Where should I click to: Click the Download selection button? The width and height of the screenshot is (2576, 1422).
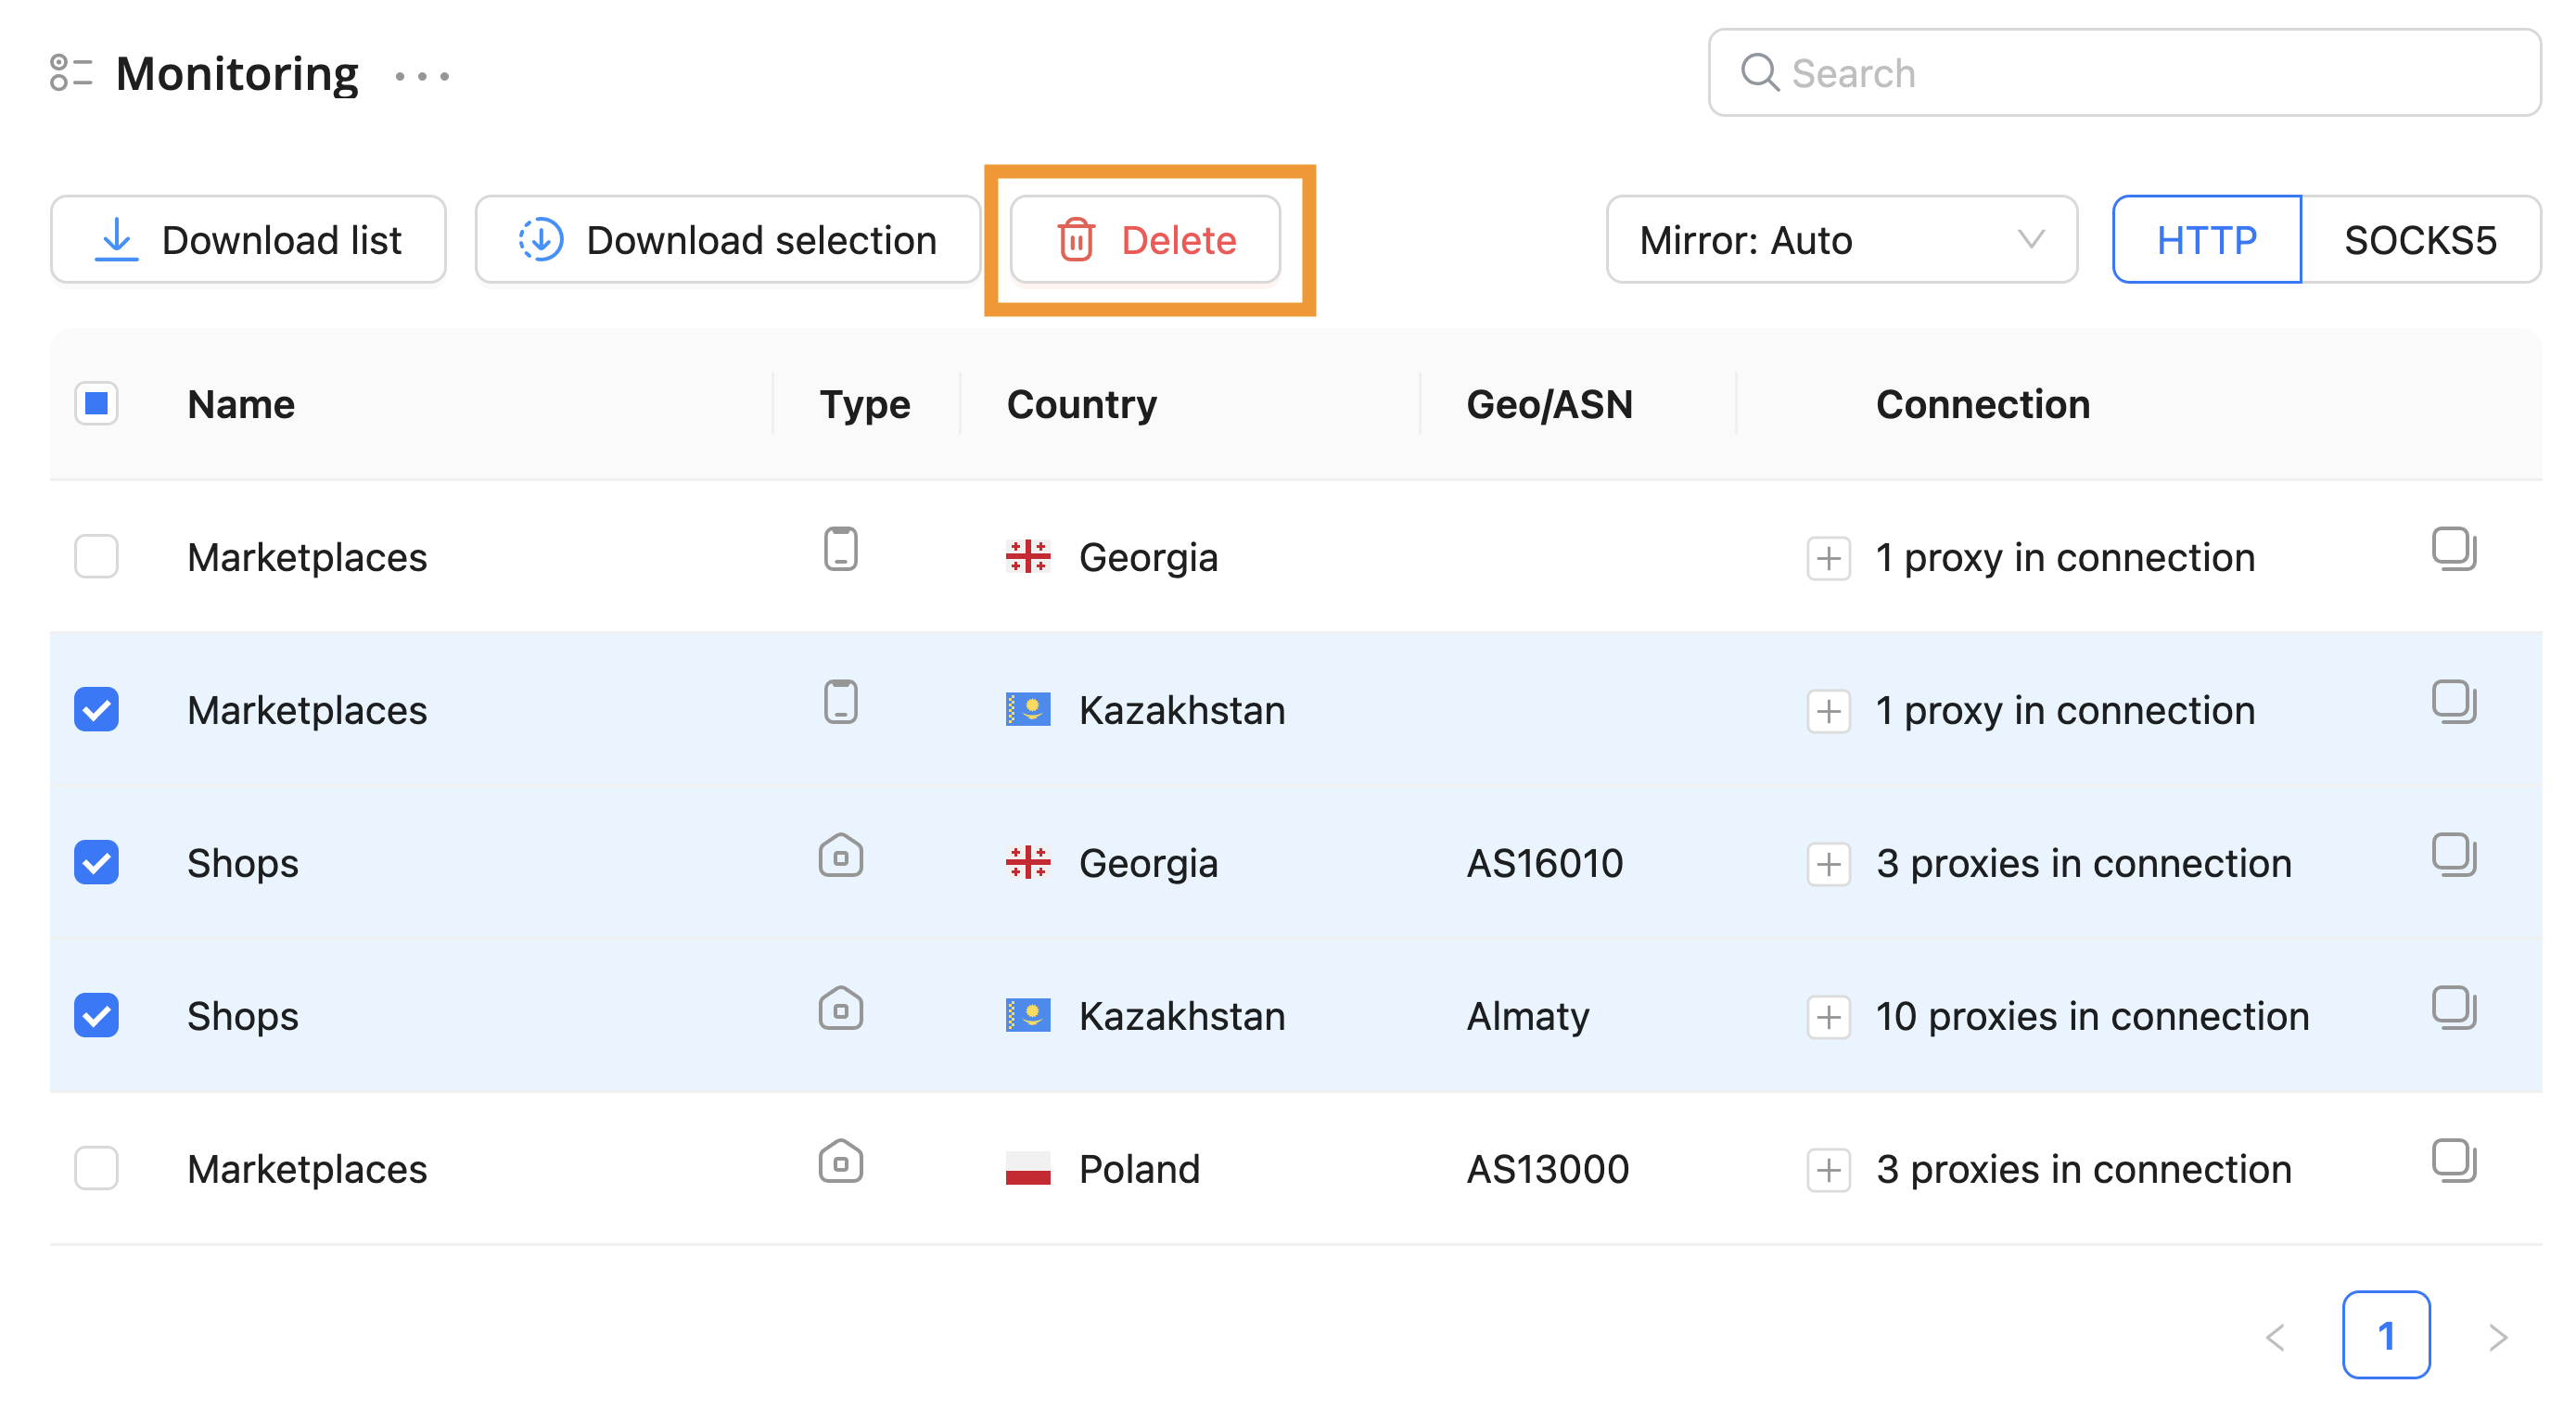(727, 240)
